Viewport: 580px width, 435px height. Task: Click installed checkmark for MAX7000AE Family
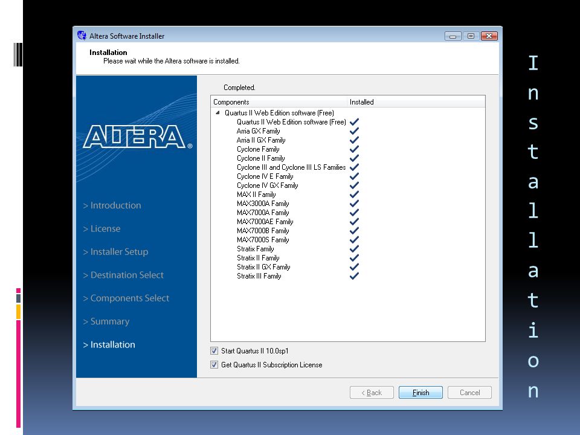[354, 222]
